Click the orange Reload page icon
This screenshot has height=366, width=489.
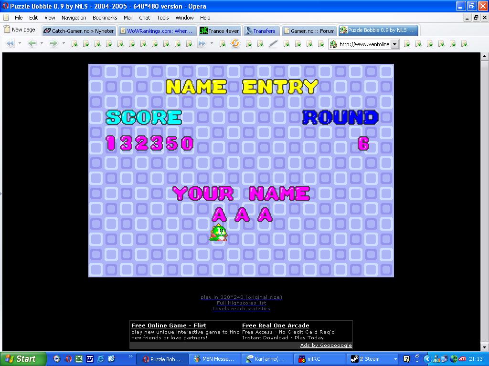[x=235, y=43]
